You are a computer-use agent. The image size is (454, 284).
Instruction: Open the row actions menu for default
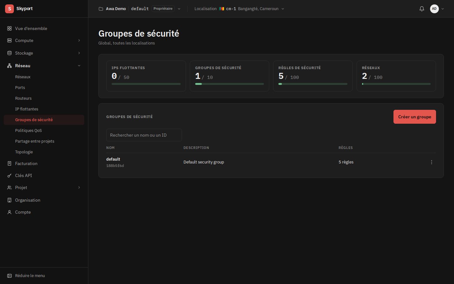(432, 162)
